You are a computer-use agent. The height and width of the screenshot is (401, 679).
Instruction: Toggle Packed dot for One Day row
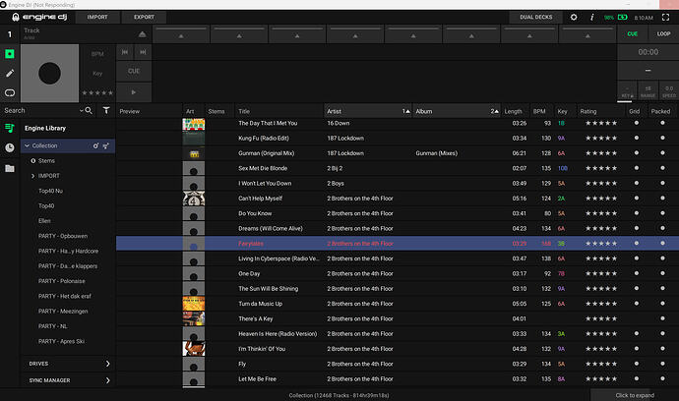click(662, 273)
